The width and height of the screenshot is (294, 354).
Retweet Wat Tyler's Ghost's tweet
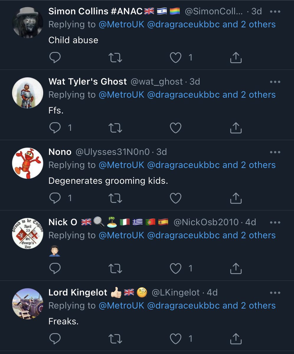tap(115, 128)
